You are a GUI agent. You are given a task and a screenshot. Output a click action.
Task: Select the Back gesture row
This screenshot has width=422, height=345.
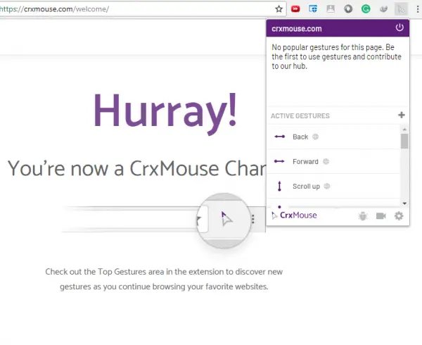[333, 137]
